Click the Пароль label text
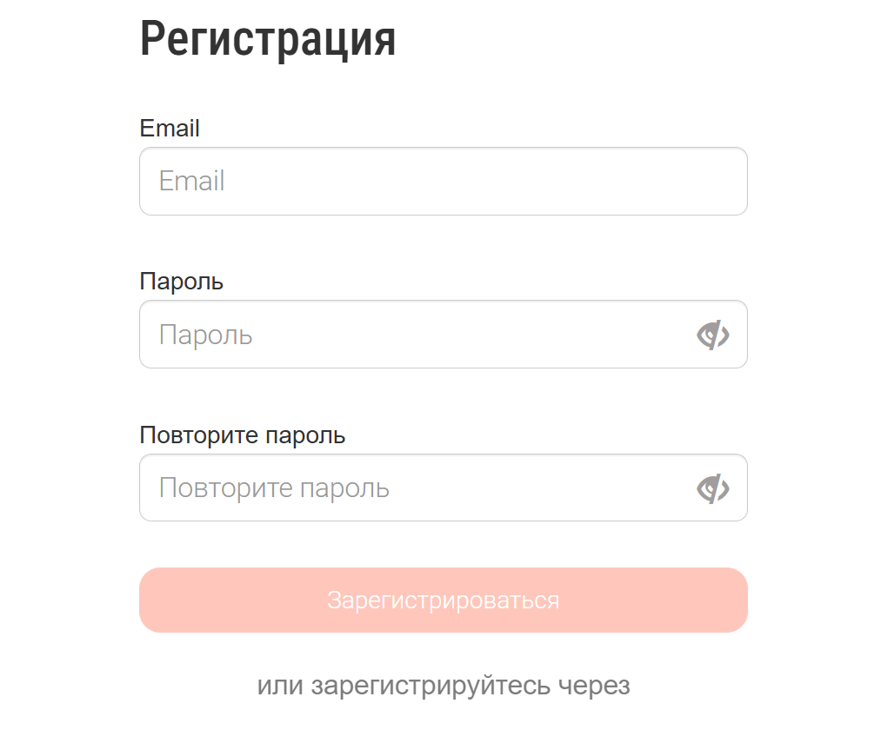The height and width of the screenshot is (730, 888). click(181, 282)
